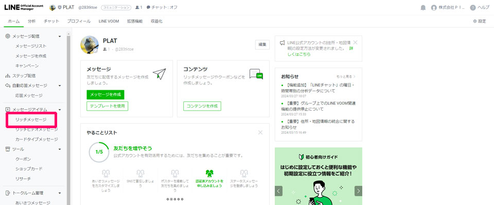
Task: Click the PLAT account avatar in header
Action: pos(52,8)
